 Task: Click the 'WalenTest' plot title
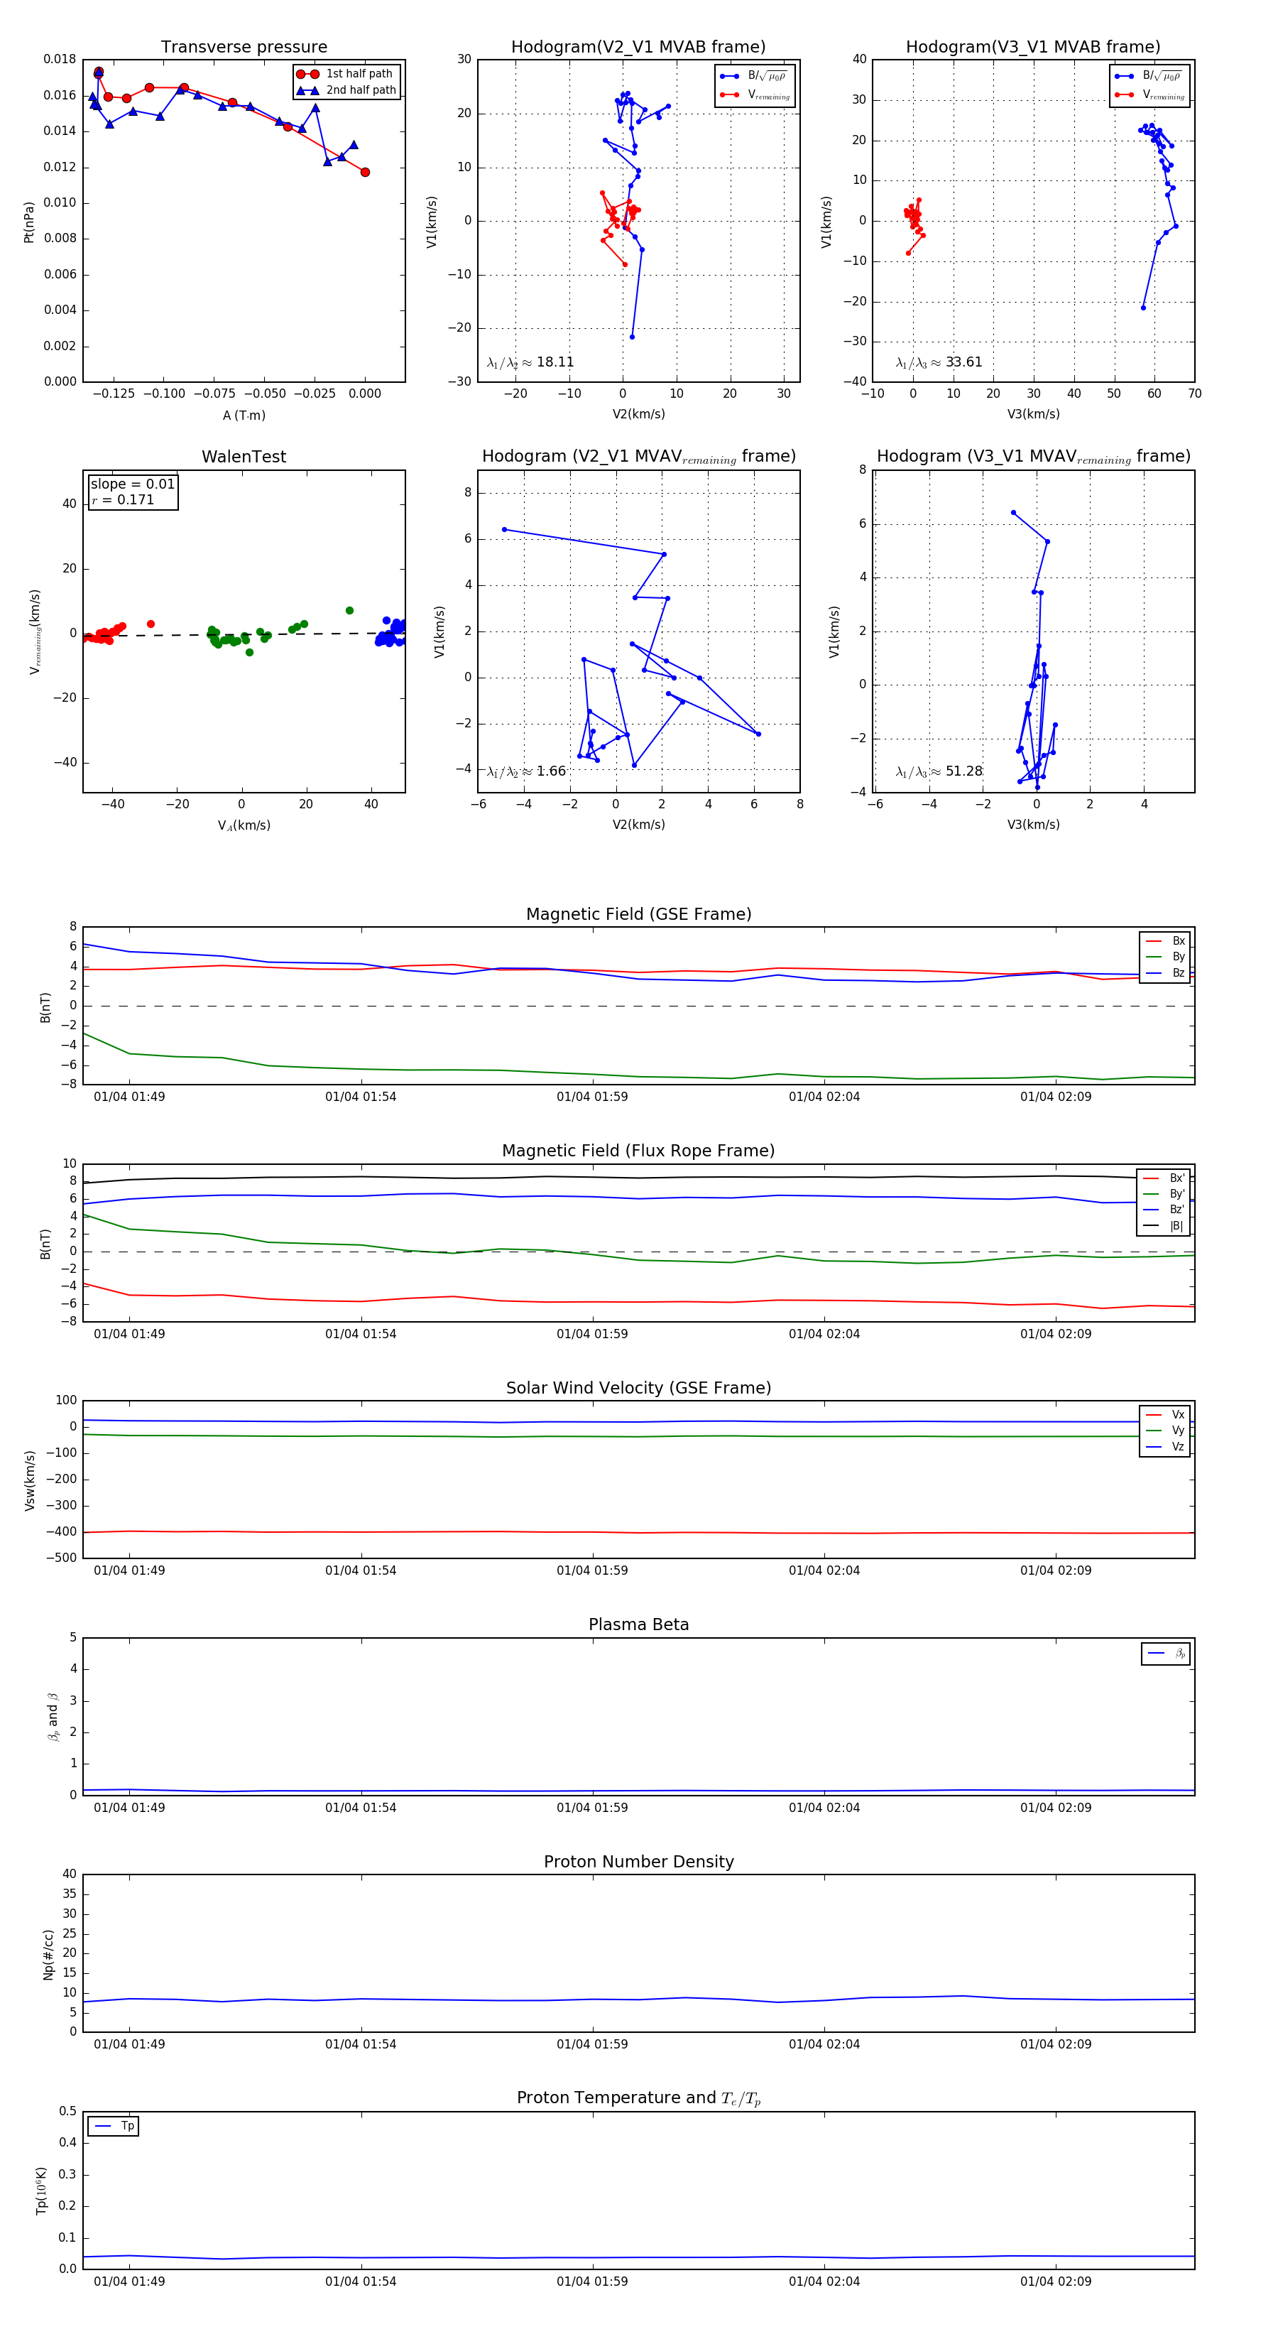[x=244, y=457]
